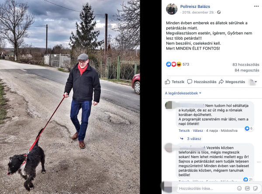Image resolution: width=262 pixels, height=194 pixels.
Task: Expand the 3 válasz replies
Action: point(194,139)
